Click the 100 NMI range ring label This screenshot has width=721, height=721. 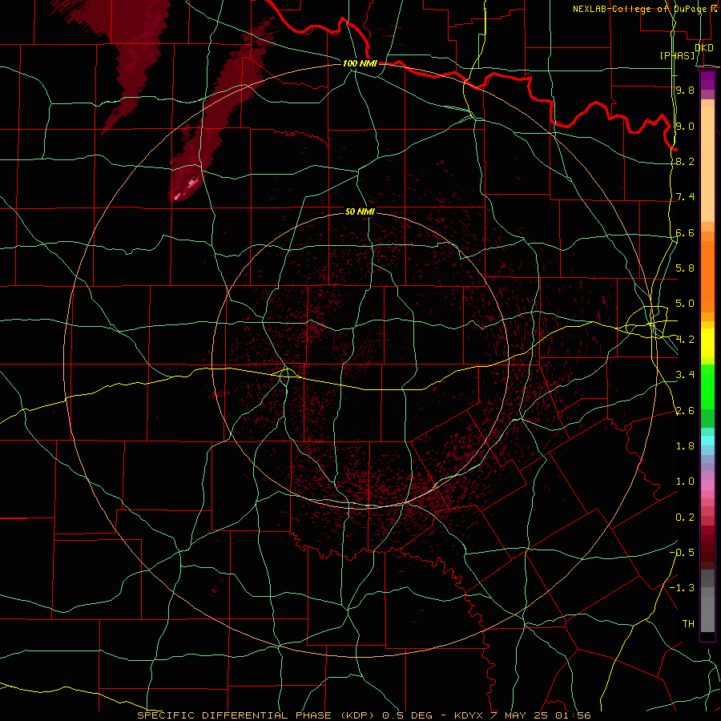pyautogui.click(x=360, y=63)
